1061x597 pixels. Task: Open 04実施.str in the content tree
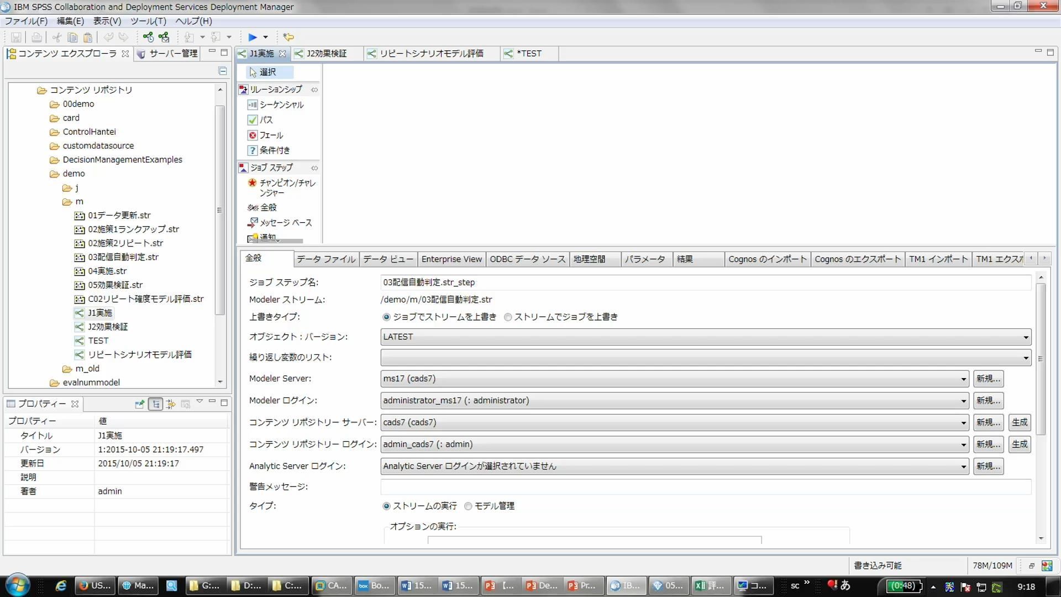tap(107, 271)
